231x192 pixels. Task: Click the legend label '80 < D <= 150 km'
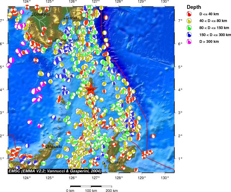(214, 28)
